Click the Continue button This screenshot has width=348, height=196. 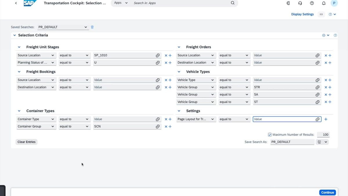(327, 192)
